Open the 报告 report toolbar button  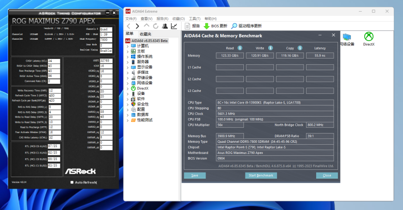[x=193, y=26]
